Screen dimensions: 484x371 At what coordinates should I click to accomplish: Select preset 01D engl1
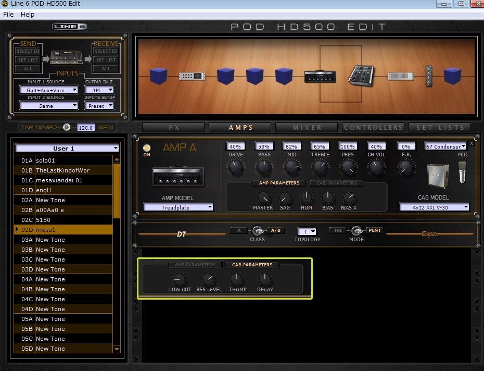coord(63,190)
